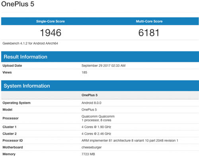Viewport: 199px width, 162px height.
Task: Click the Upload Date label
Action: tap(12, 65)
